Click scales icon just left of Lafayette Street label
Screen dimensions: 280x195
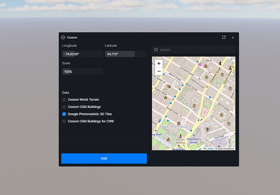207,77
